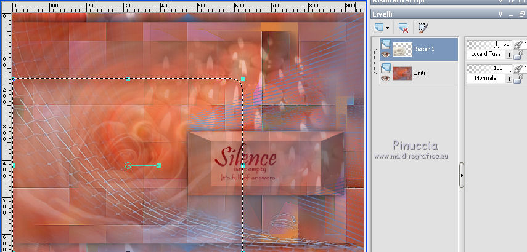
Task: Click the Livelli panel title
Action: tap(383, 14)
